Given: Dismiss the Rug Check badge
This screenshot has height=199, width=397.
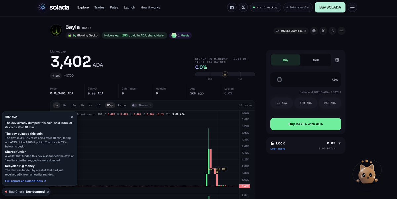Looking at the screenshot, I should click(x=48, y=192).
